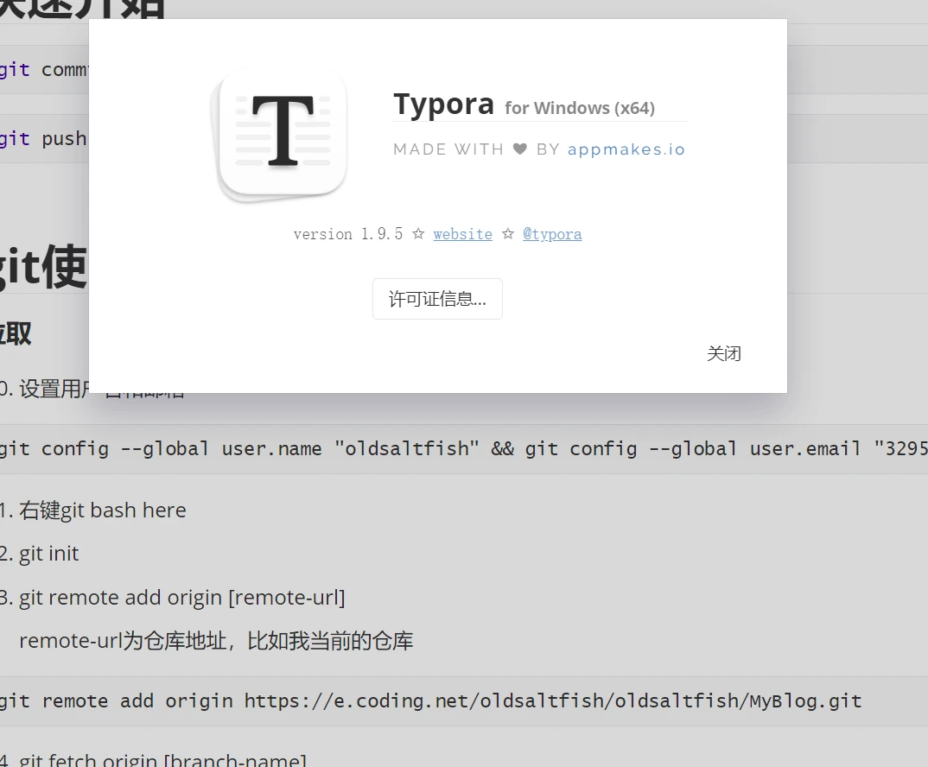928x767 pixels.
Task: Click the 'version 1.9.5' text
Action: coord(348,234)
